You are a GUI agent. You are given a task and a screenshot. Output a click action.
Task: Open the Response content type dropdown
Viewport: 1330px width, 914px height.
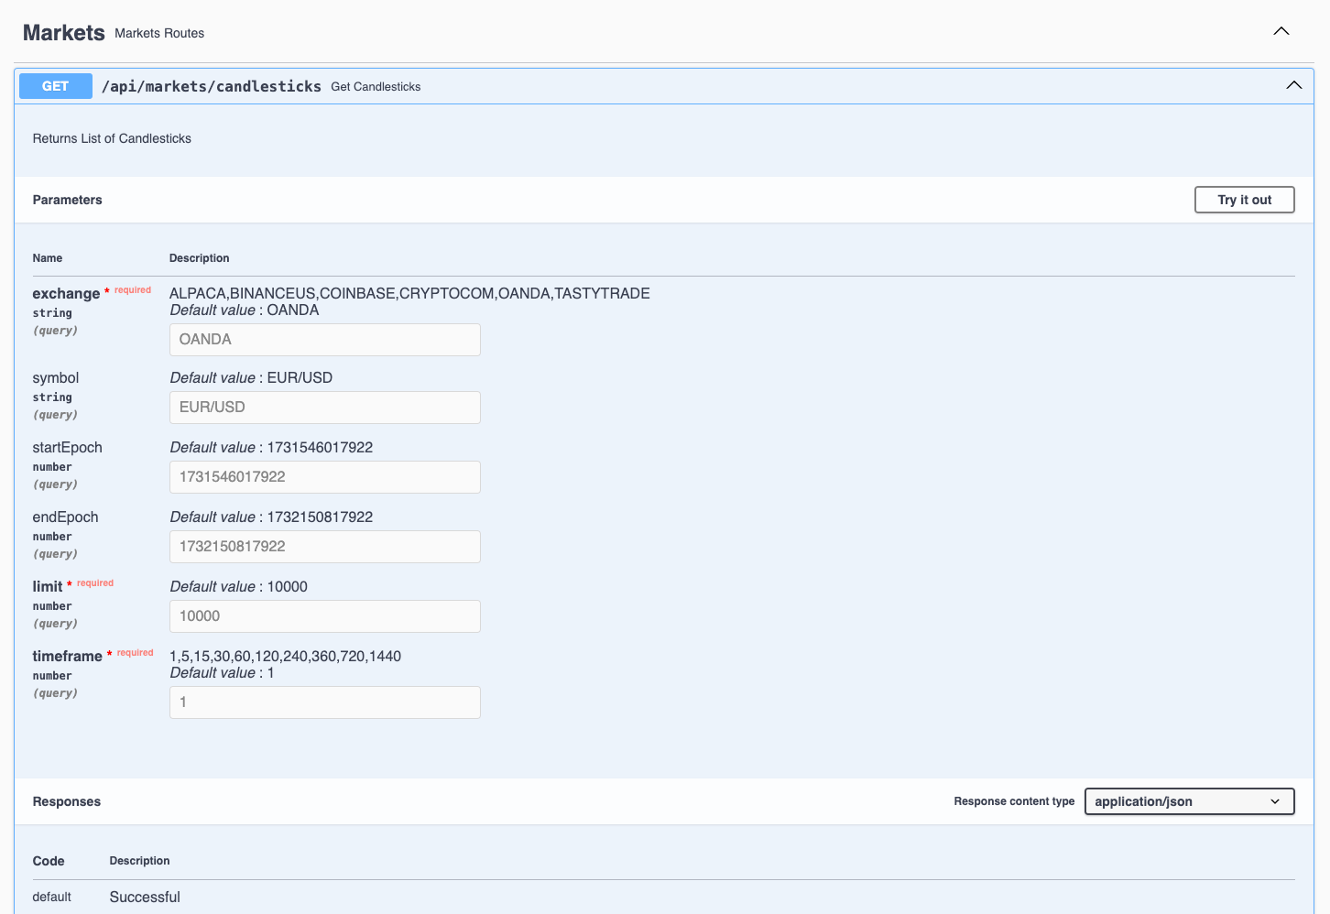pos(1188,801)
